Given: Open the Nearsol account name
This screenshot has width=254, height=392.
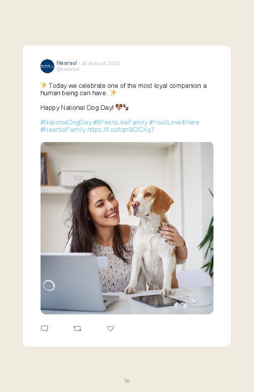Looking at the screenshot, I should 67,63.
